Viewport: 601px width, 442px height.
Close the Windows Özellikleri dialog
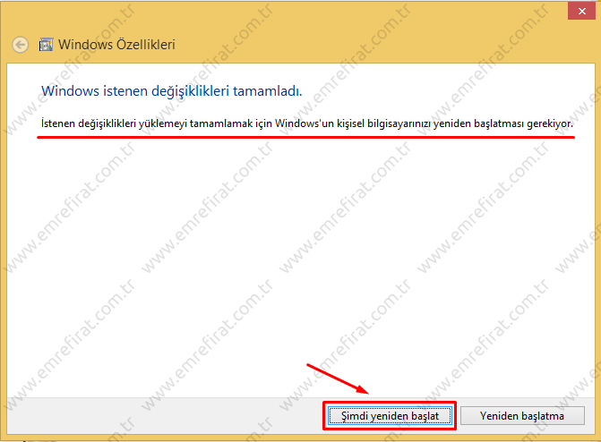tap(578, 10)
